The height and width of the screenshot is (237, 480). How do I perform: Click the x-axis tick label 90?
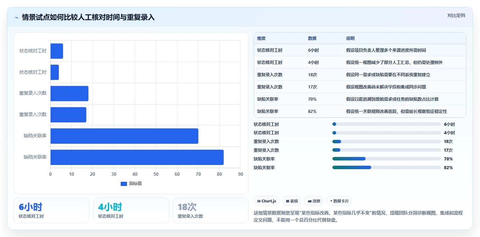pos(240,174)
